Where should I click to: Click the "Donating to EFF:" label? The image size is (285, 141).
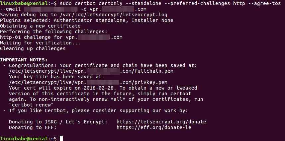tap(33, 127)
